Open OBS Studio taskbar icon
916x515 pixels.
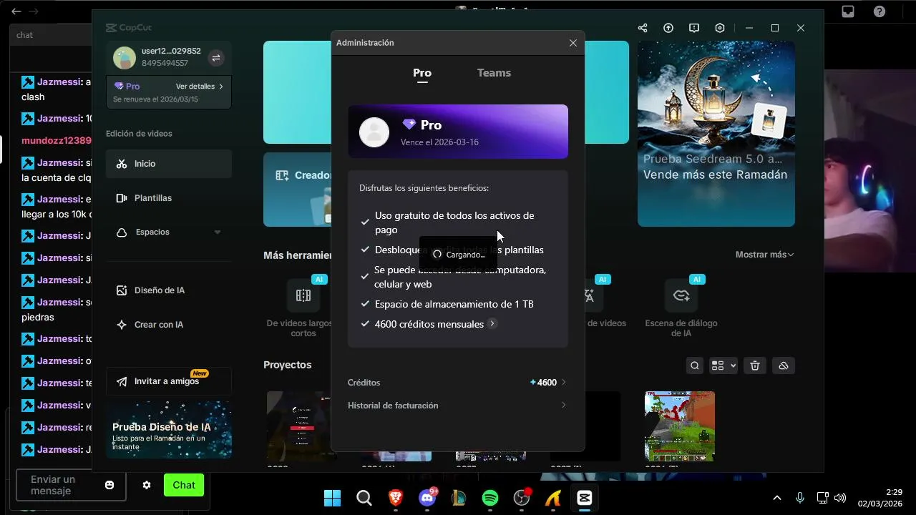coord(522,498)
